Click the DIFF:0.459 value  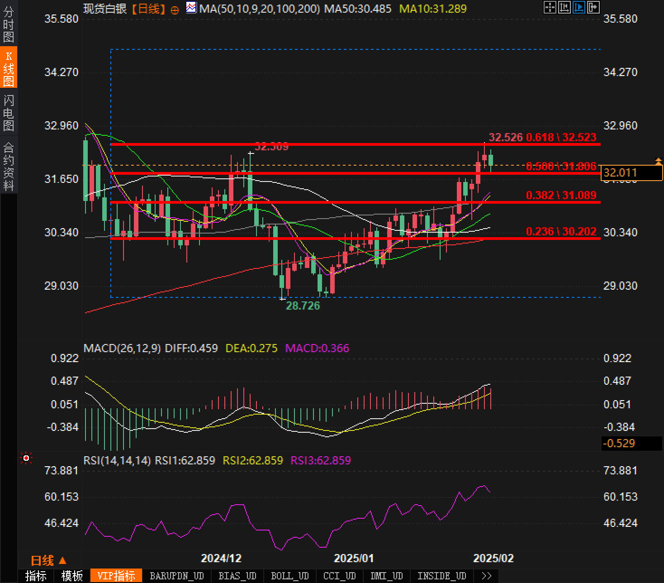(x=191, y=348)
